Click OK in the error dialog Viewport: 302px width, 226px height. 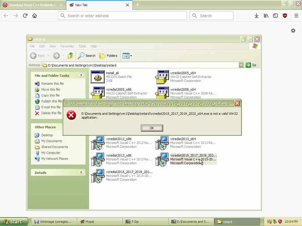152,128
